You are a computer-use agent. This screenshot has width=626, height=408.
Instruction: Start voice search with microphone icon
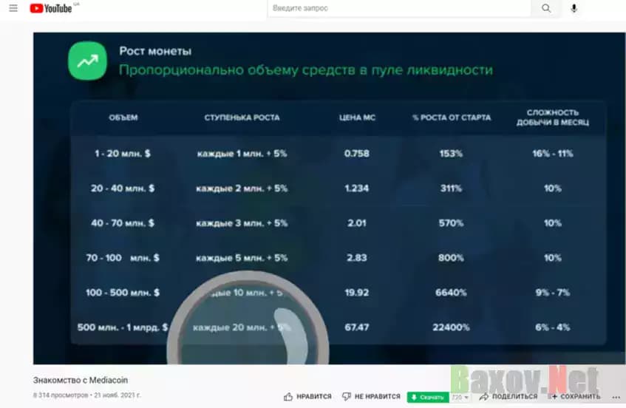[x=574, y=8]
